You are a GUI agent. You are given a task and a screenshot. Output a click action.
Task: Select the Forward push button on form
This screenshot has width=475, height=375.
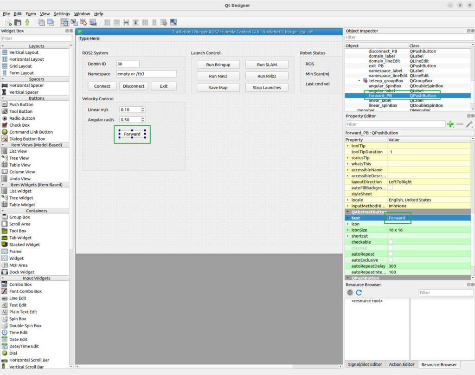[132, 134]
